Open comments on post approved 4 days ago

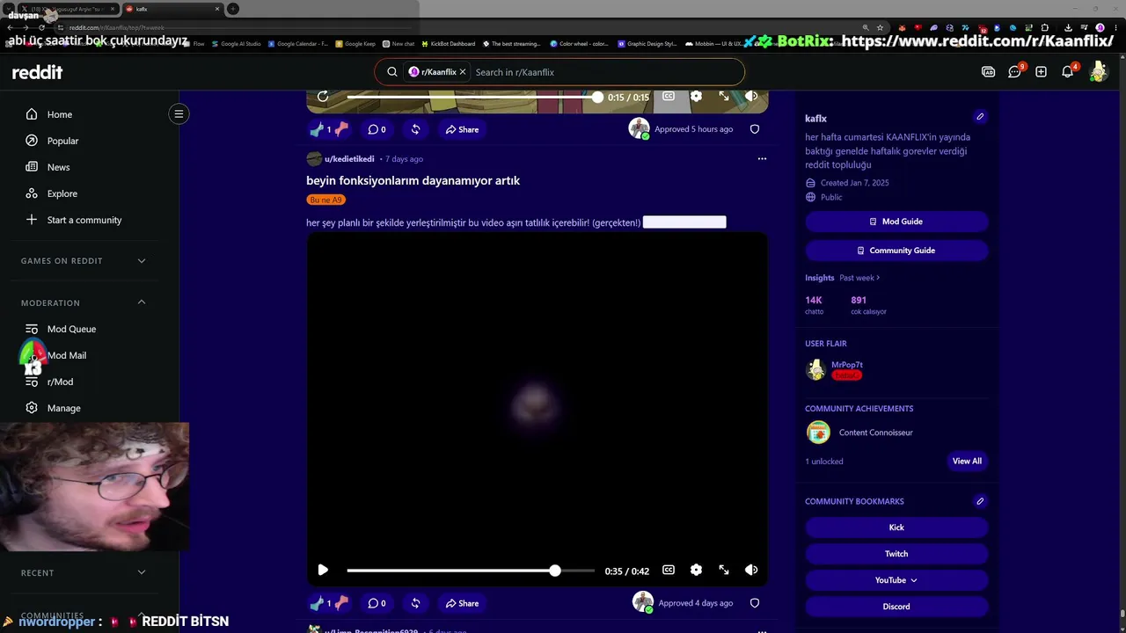tap(377, 603)
